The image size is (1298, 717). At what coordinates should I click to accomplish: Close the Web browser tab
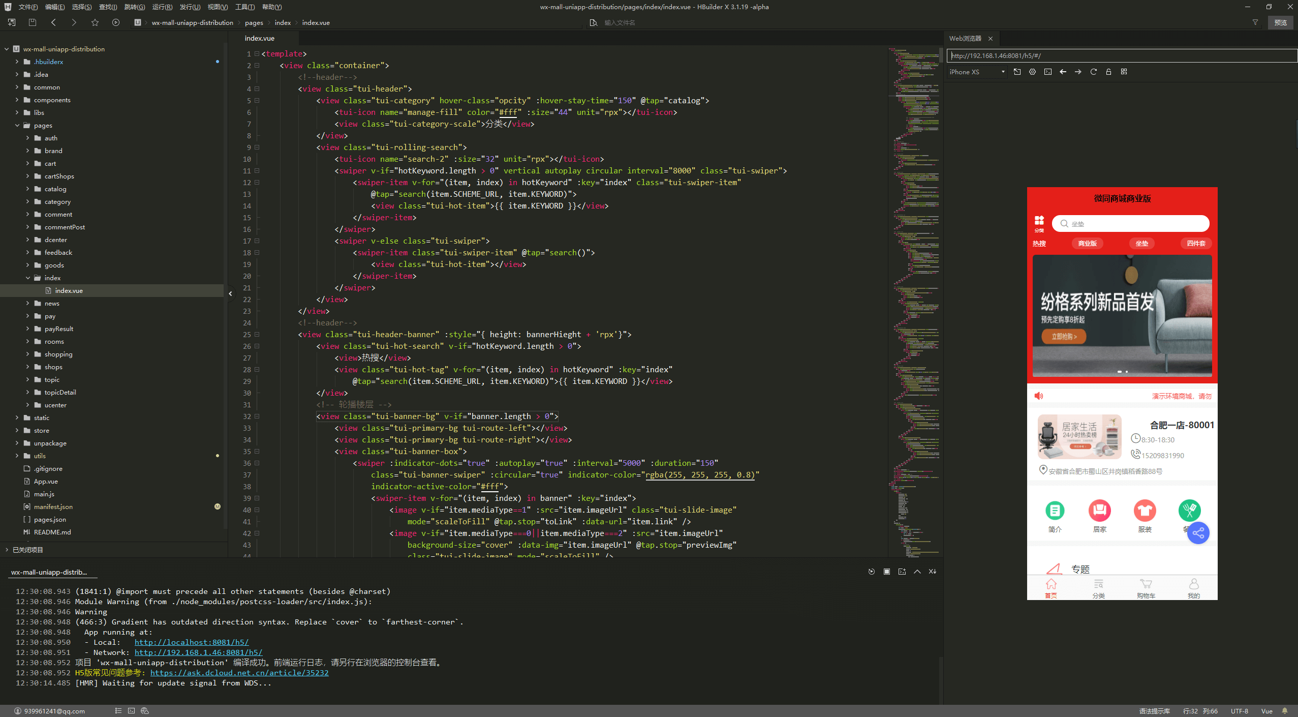point(991,39)
